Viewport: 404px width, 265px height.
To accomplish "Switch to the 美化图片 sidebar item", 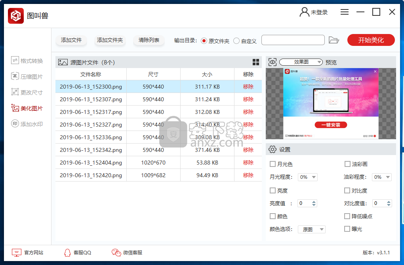I will (x=27, y=108).
